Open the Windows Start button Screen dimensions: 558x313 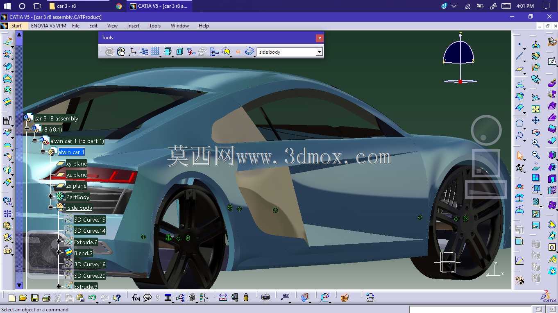(7, 6)
